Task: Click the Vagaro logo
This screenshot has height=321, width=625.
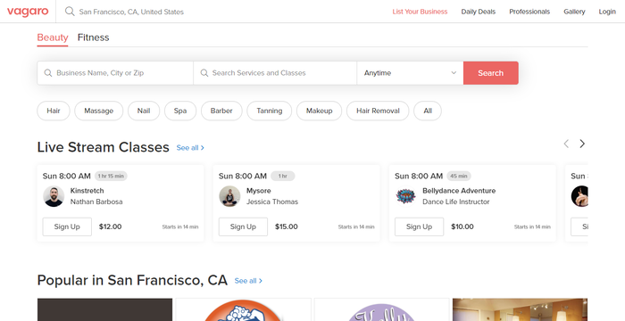Action: [28, 12]
